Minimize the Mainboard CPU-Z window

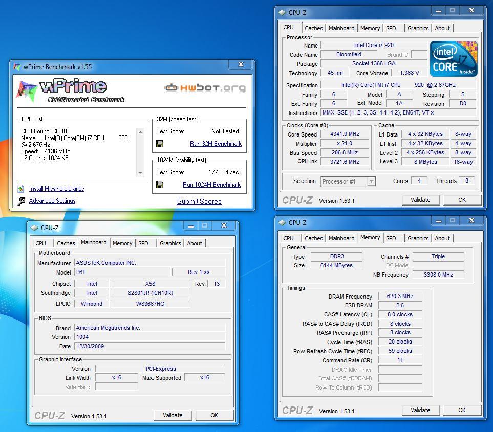[x=191, y=226]
